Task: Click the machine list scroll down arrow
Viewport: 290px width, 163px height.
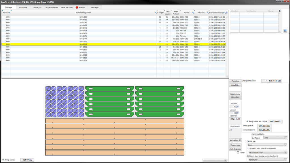Action: [280, 31]
